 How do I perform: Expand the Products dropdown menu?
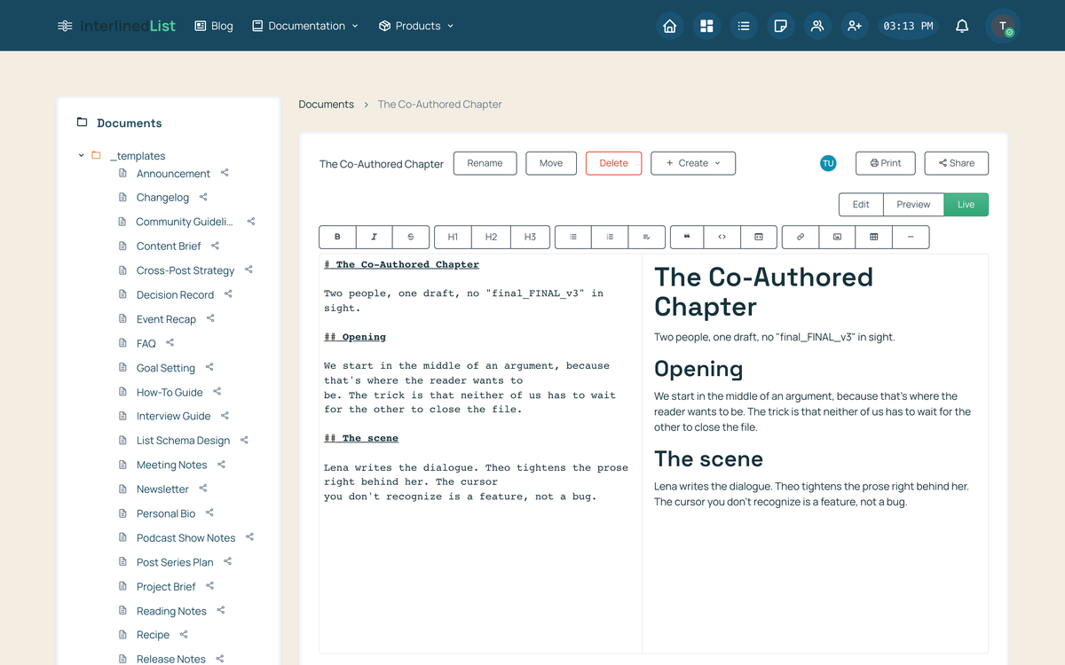416,26
